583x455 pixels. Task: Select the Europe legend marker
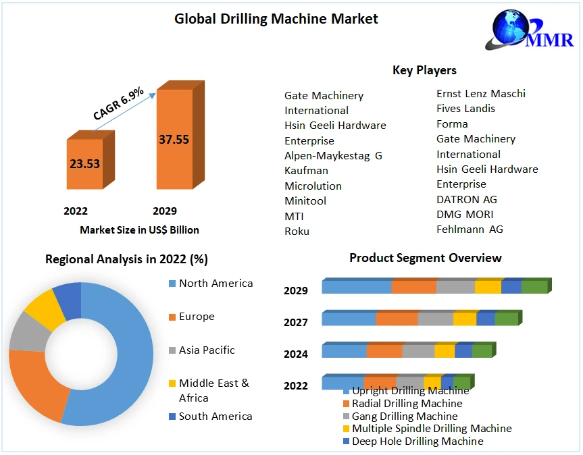point(172,317)
